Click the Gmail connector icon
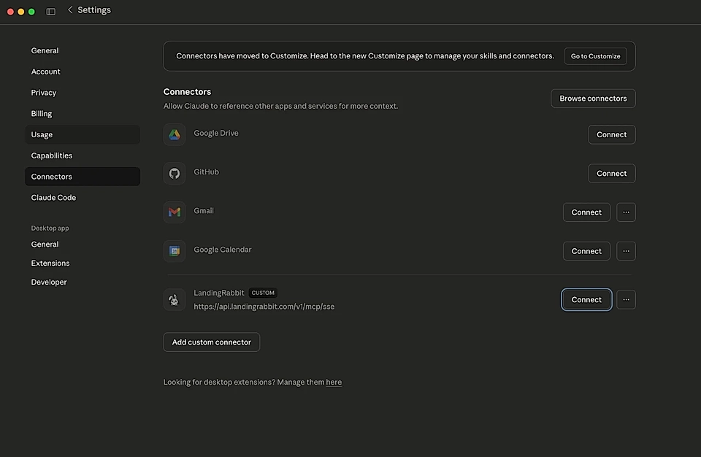This screenshot has width=701, height=457. click(175, 212)
